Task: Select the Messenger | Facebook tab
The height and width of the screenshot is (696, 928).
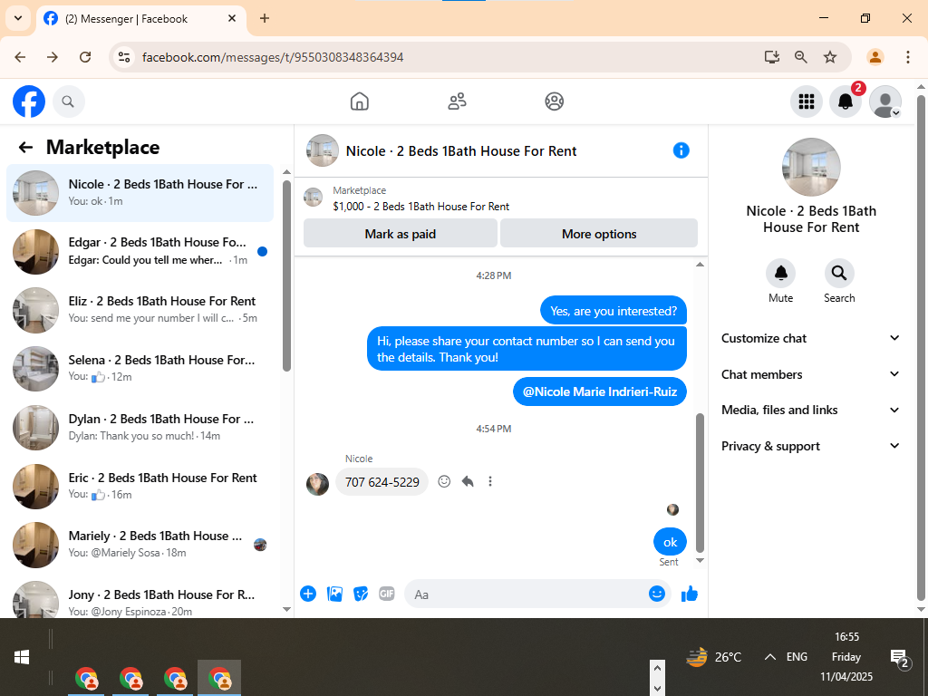Action: 140,19
